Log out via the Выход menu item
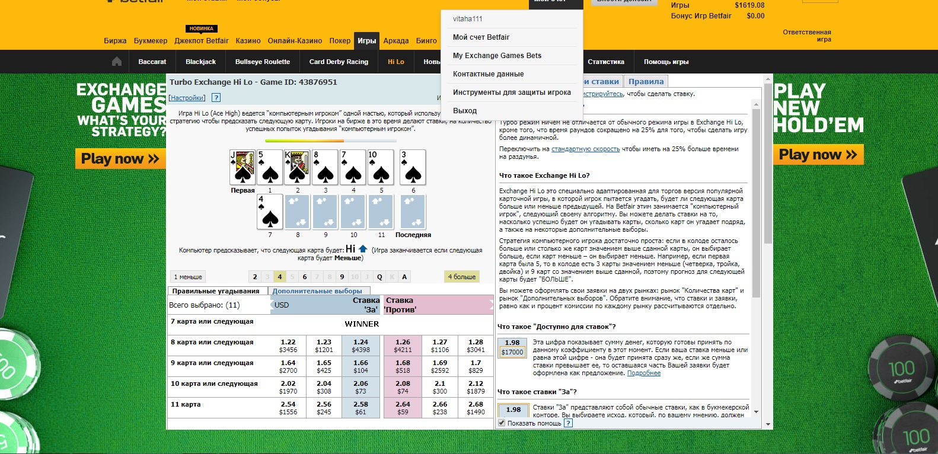This screenshot has height=454, width=938. click(465, 111)
